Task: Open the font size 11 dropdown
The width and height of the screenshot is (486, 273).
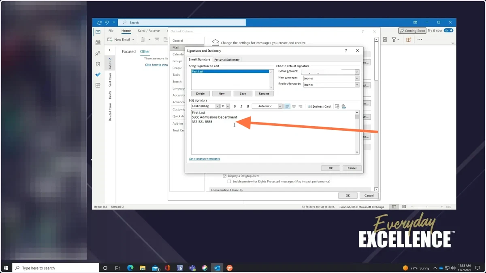Action: click(x=228, y=106)
